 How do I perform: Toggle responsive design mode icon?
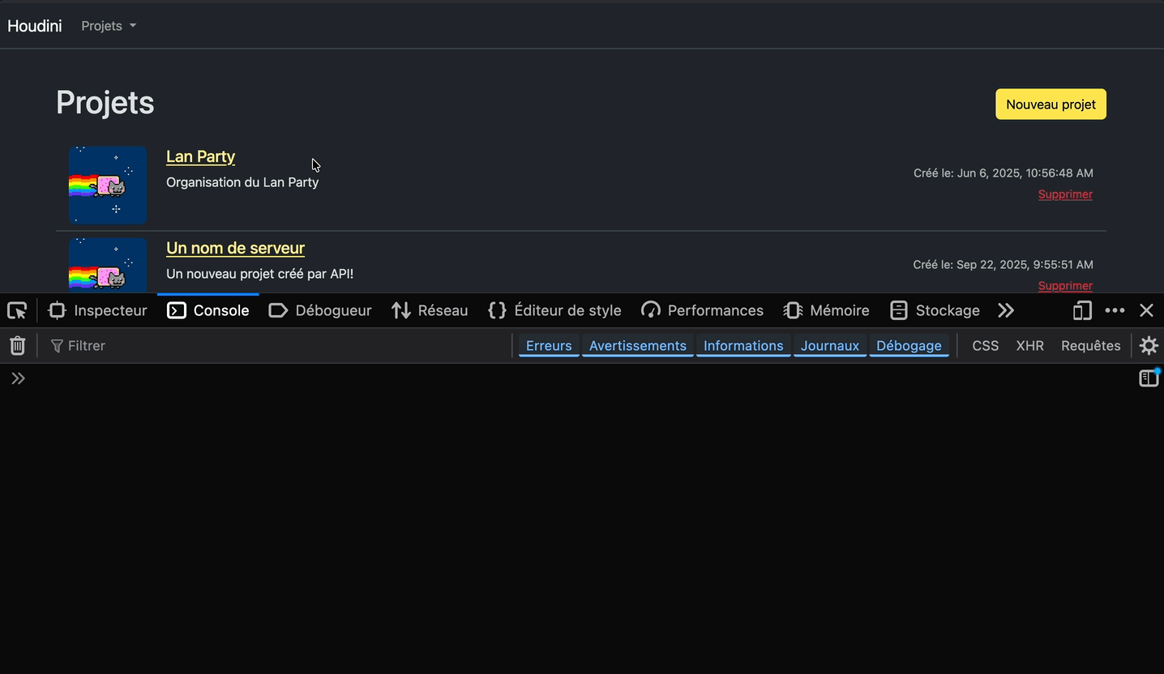(1082, 310)
